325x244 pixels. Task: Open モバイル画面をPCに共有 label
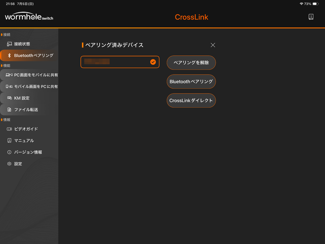click(36, 87)
